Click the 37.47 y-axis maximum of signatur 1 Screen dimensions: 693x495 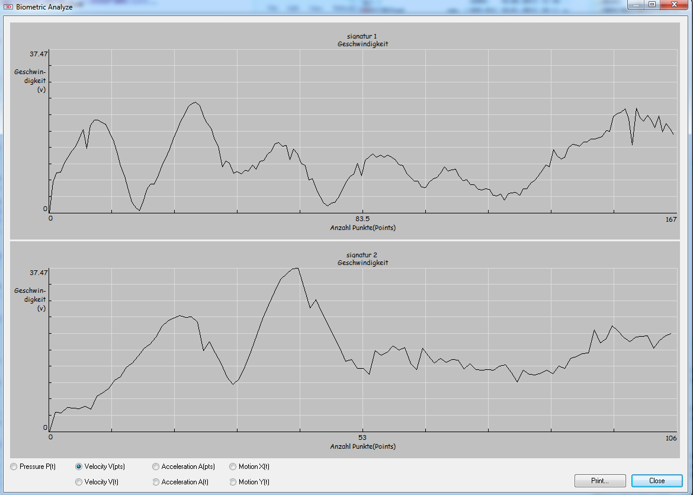click(38, 54)
